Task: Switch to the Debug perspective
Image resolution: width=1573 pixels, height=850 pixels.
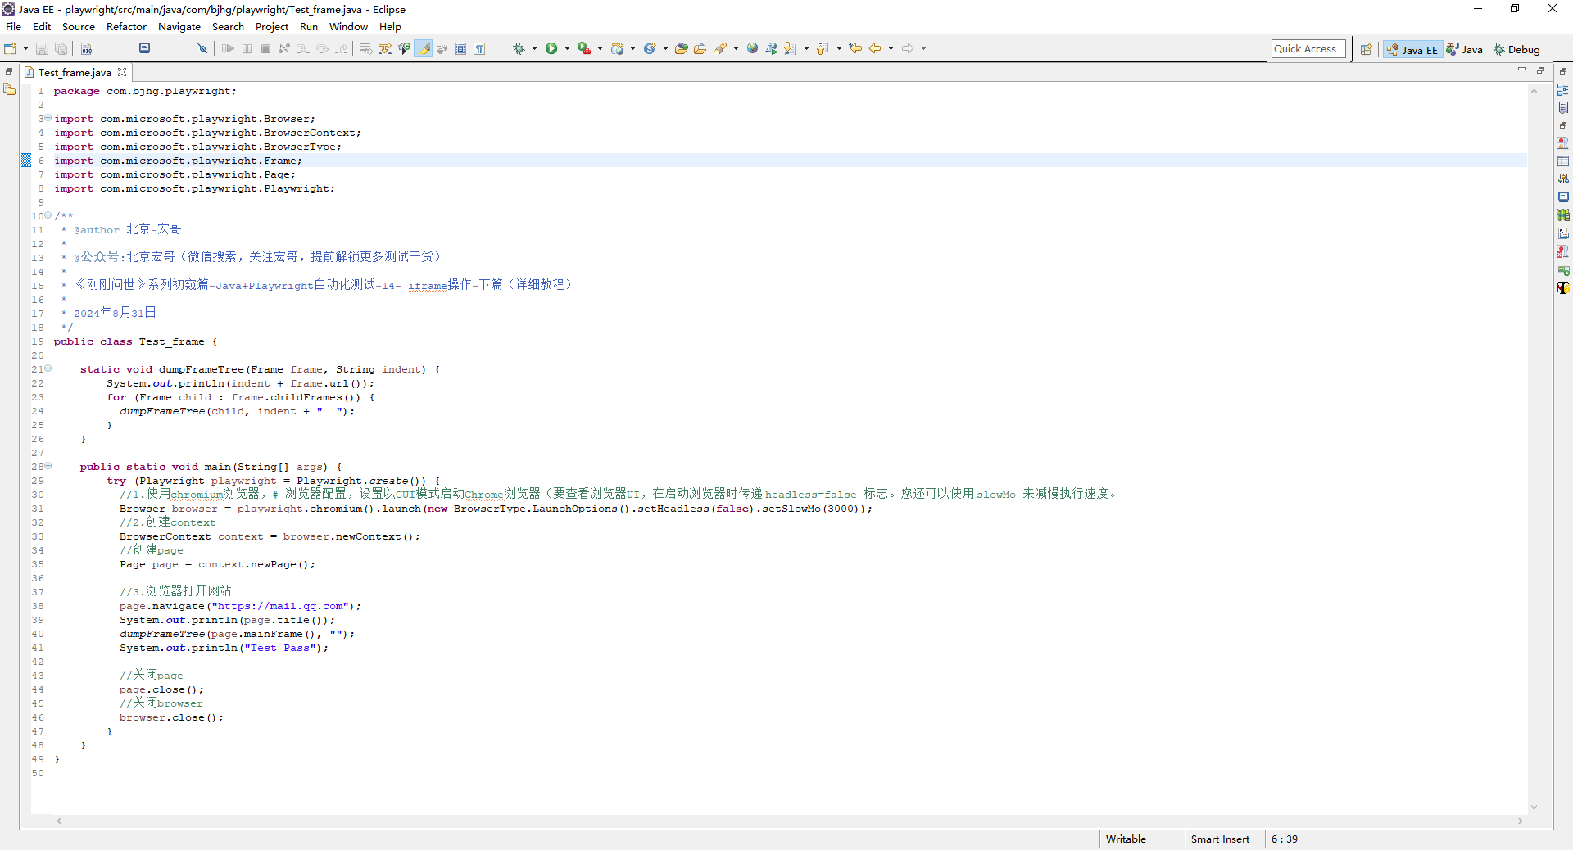Action: 1516,50
